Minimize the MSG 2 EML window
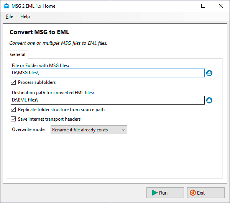This screenshot has width=230, height=203. (186, 6)
